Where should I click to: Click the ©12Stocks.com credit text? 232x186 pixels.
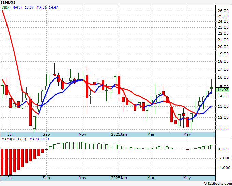click(x=218, y=183)
